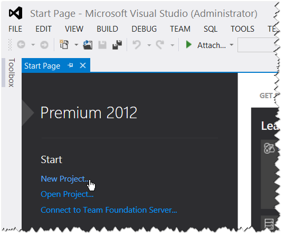Expand the Navigate Backward history dropdown

click(33, 45)
